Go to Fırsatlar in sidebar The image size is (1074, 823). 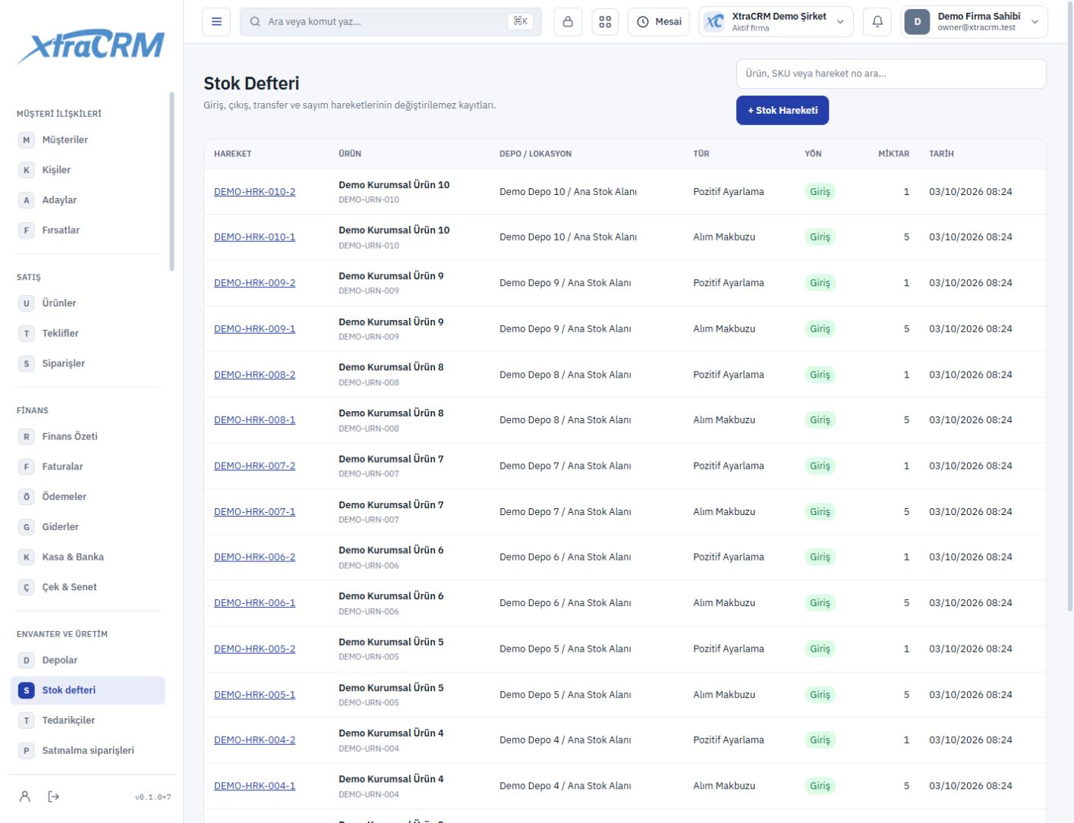point(88,230)
